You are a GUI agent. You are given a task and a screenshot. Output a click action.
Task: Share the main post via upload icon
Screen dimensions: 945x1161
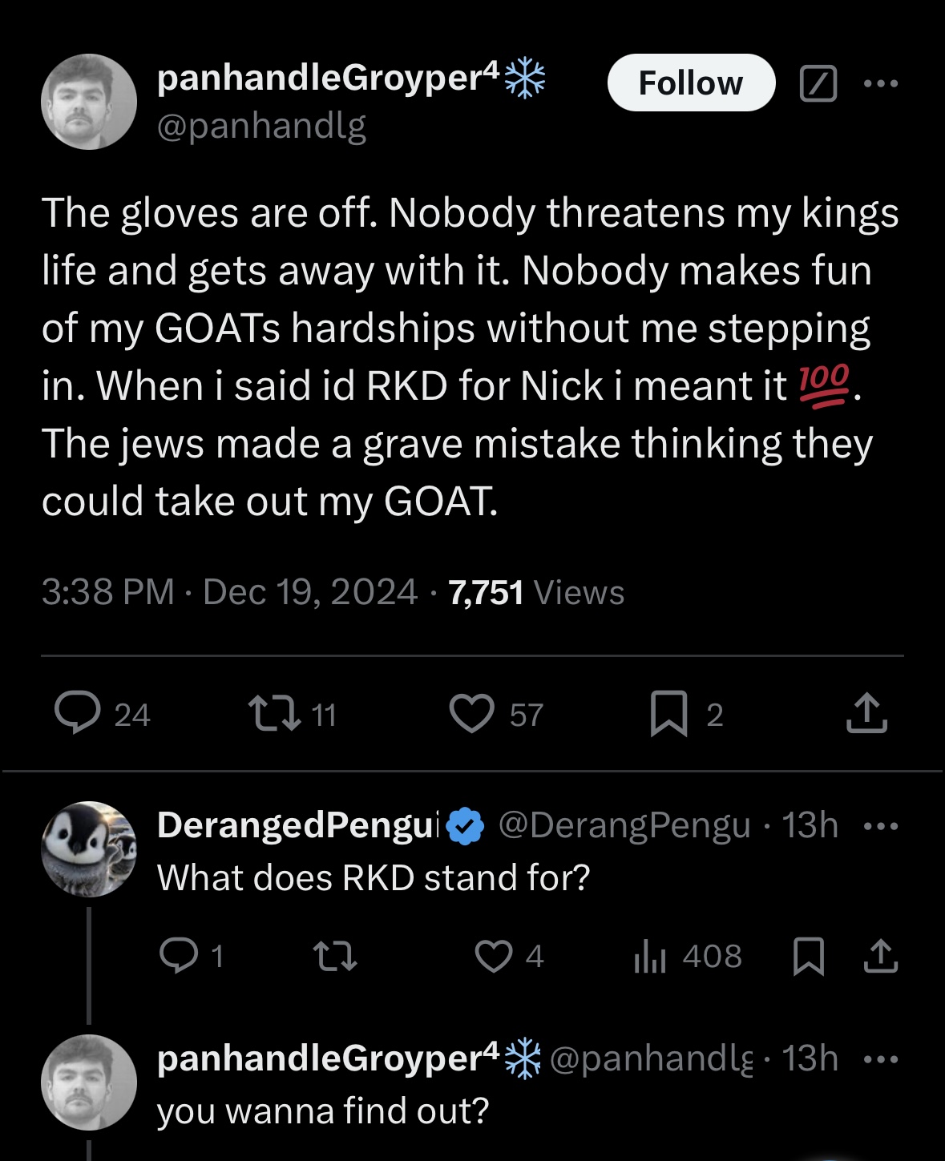pos(867,713)
